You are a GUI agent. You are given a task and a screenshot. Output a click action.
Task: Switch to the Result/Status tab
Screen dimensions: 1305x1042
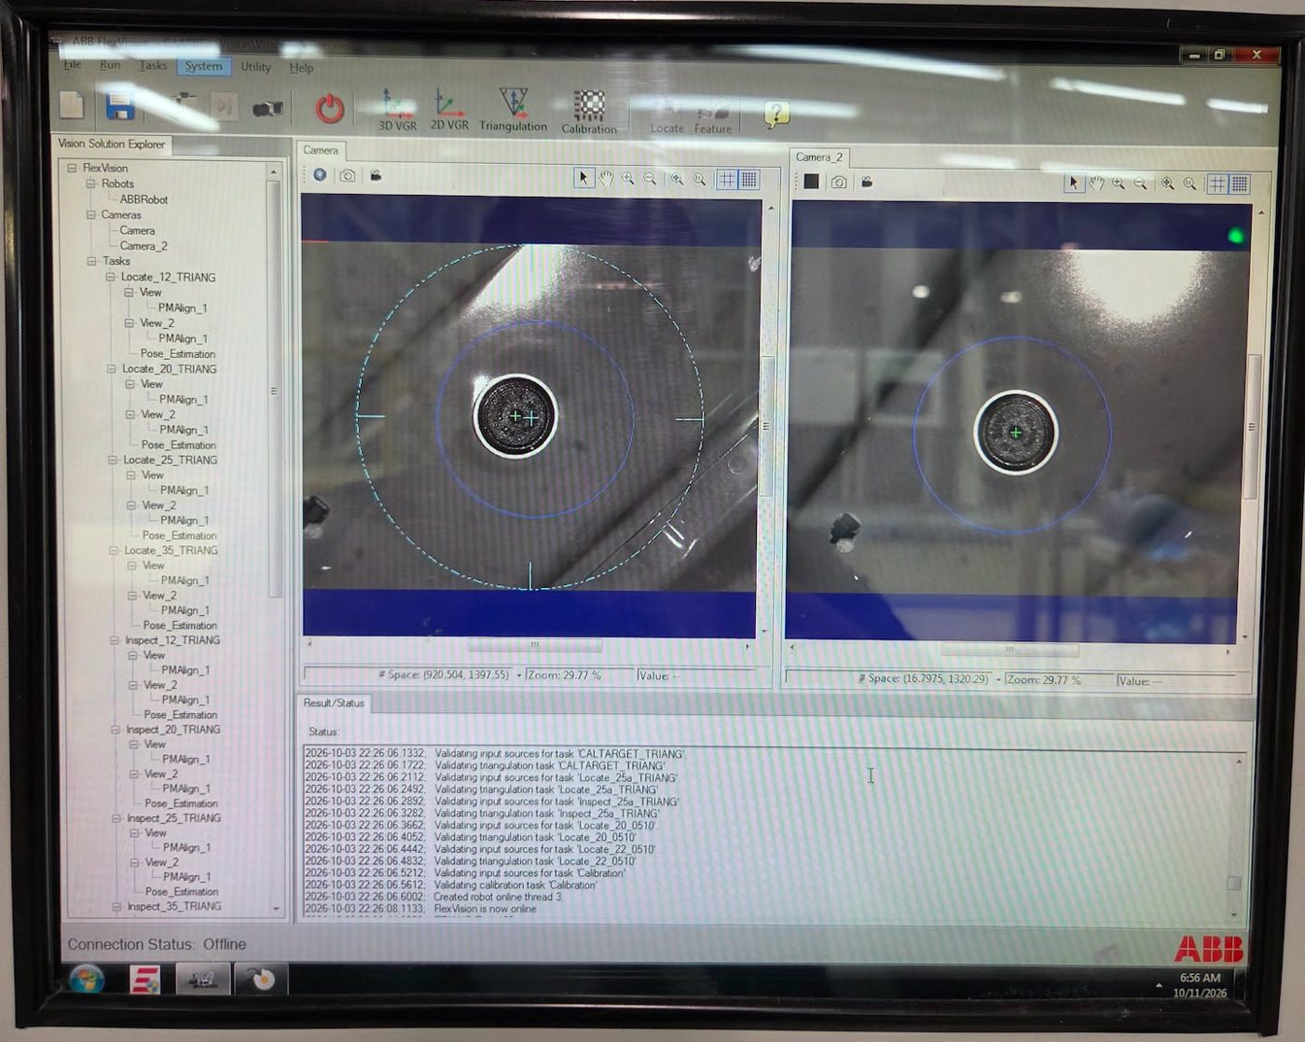[x=333, y=703]
